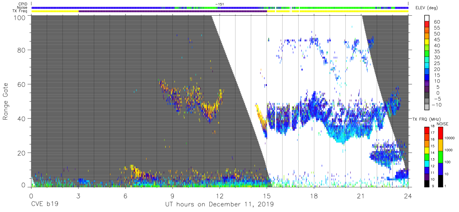Click the black segment of the NOISE colorbar
Screen dimensions: 459x212
(x=441, y=181)
